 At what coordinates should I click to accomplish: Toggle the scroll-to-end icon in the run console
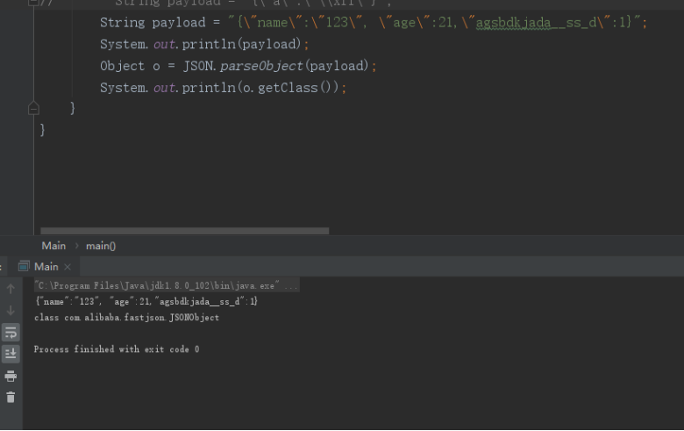[x=11, y=353]
